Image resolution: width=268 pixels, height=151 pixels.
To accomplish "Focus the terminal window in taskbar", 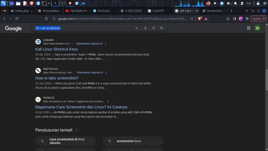I will (x=63, y=3).
